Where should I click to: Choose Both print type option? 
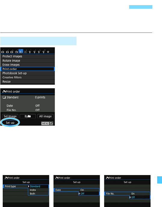point(38,193)
